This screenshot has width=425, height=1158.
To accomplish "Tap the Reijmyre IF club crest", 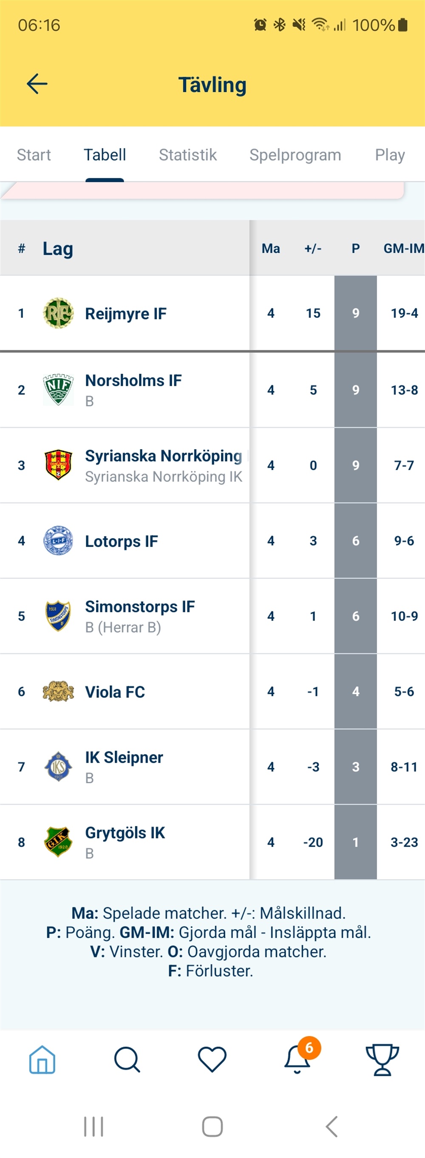I will [58, 313].
